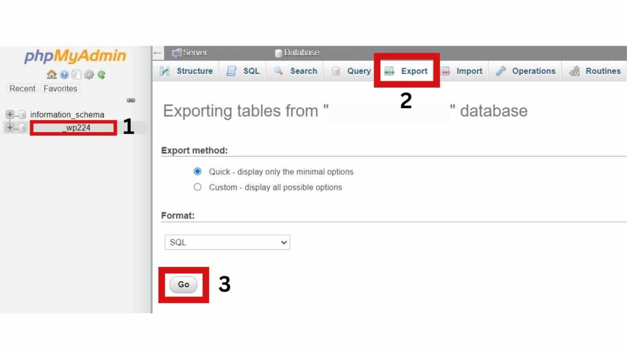This screenshot has height=352, width=627.
Task: Click the chain link icon in navigation panel
Action: coord(131,101)
